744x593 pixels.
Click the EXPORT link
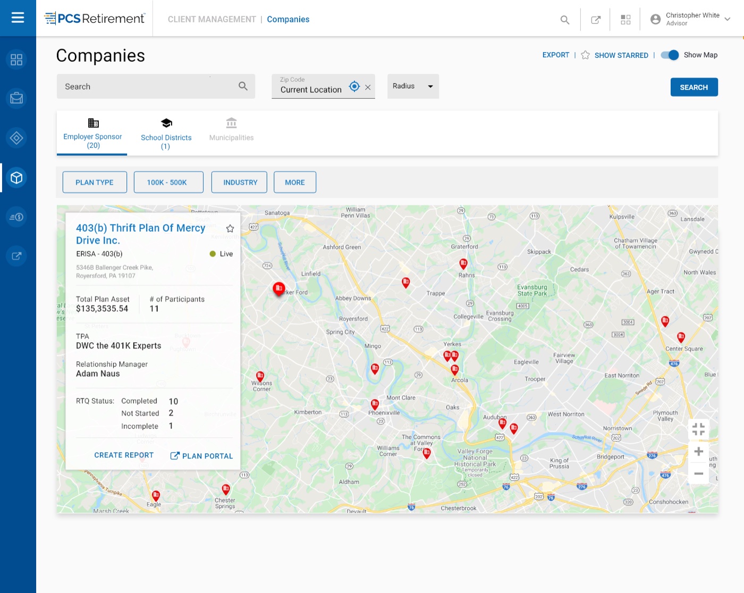coord(556,55)
